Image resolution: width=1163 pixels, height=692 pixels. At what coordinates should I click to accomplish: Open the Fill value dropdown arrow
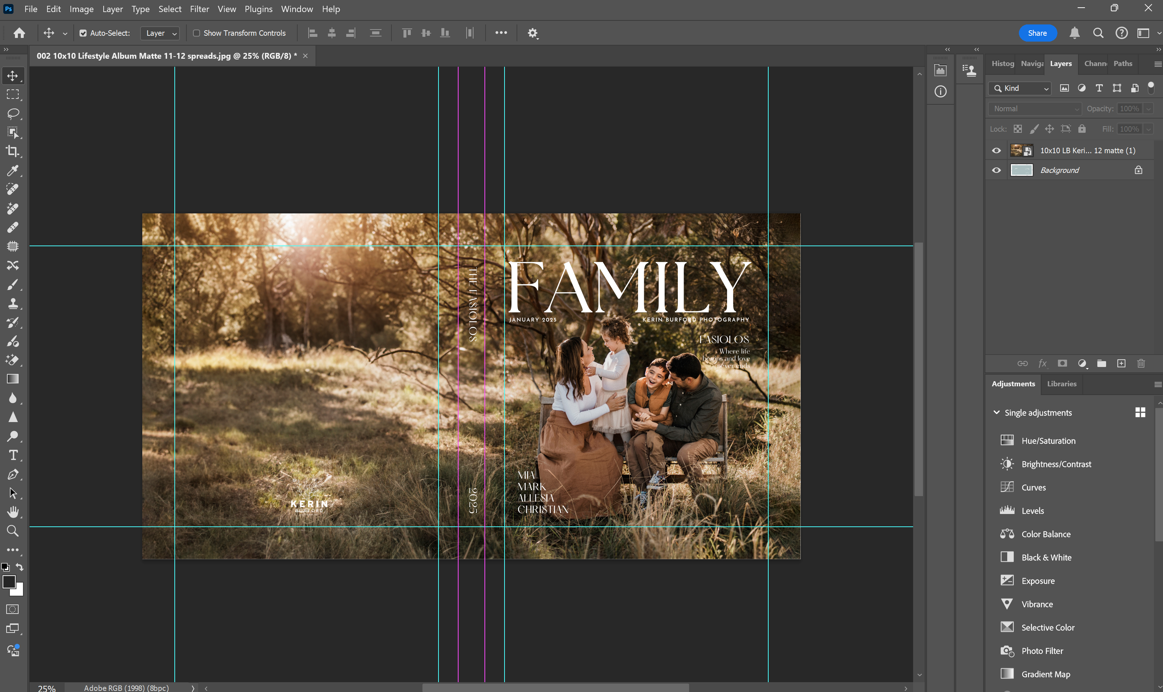click(1148, 129)
